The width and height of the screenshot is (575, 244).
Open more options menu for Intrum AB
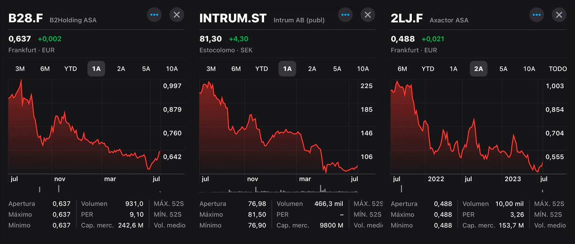pos(345,15)
